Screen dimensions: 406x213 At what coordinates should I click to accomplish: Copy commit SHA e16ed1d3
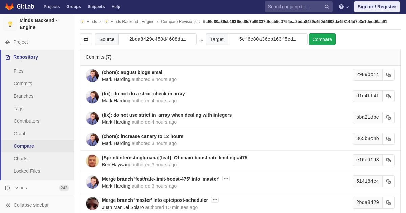click(388, 160)
